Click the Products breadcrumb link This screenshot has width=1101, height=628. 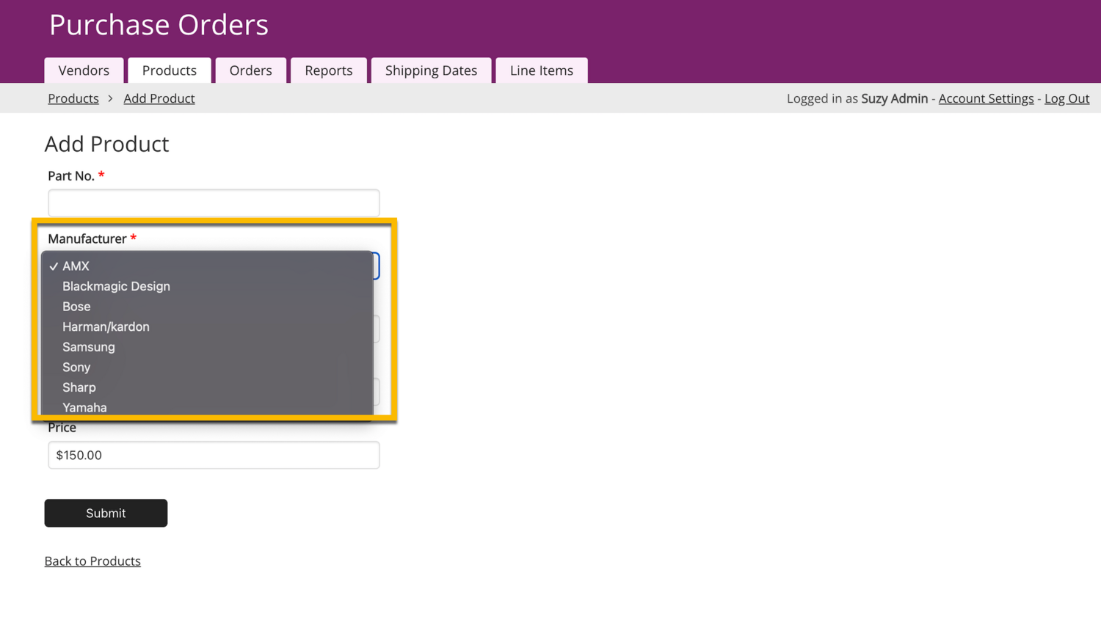(73, 98)
